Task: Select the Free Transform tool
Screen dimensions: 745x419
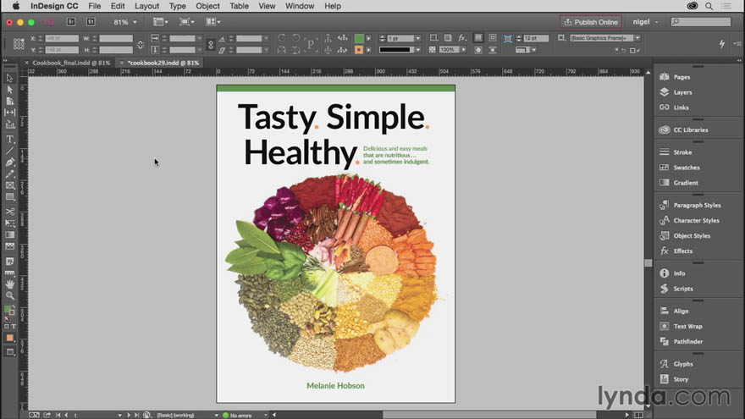Action: (x=10, y=223)
